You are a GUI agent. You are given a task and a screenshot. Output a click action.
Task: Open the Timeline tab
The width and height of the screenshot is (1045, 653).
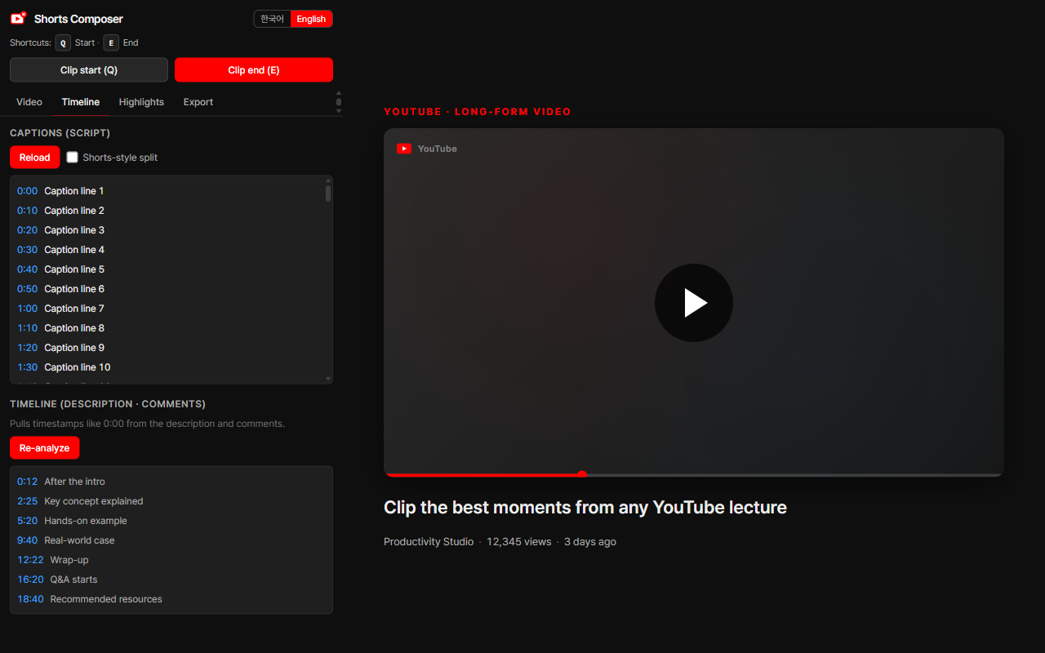tap(81, 102)
